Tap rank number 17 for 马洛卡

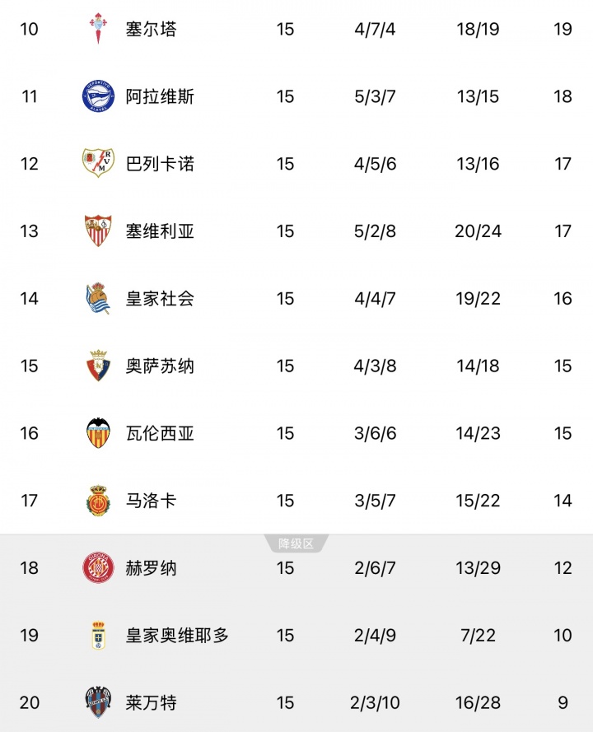pyautogui.click(x=30, y=501)
